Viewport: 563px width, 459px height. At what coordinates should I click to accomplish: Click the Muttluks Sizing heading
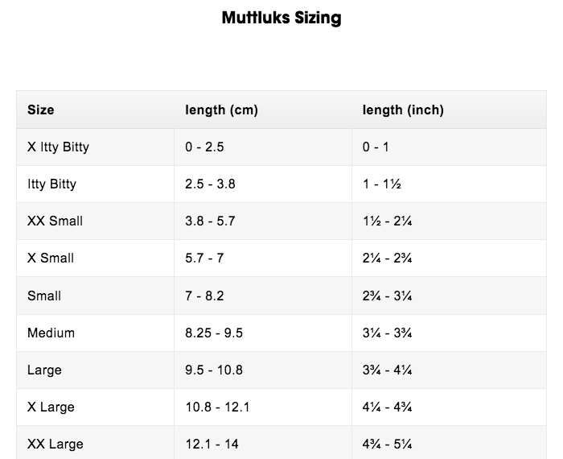pos(281,19)
